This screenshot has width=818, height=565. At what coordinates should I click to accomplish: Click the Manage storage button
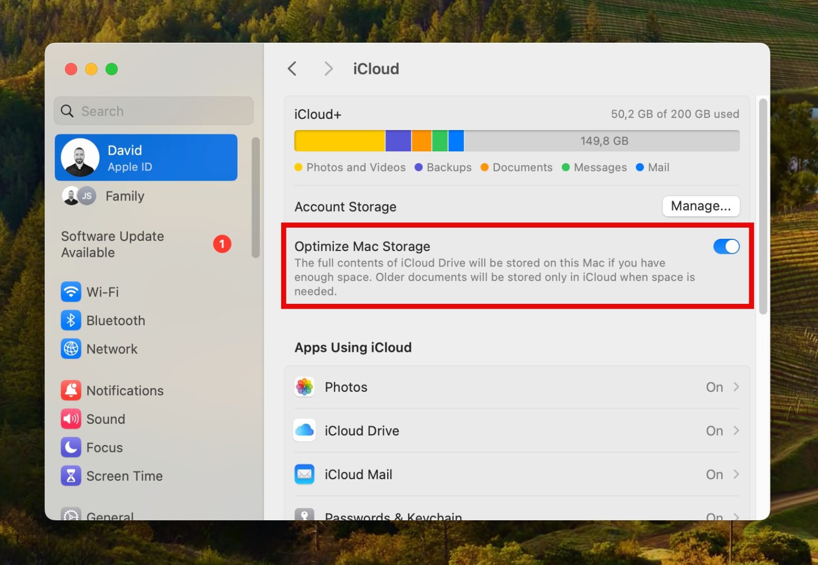click(701, 206)
